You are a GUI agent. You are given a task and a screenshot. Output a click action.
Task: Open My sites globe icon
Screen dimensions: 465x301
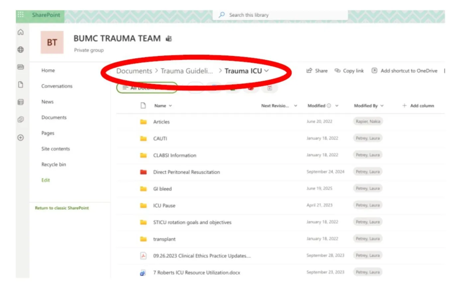point(21,50)
